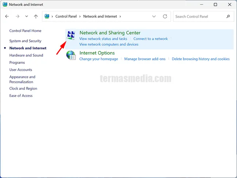237x178 pixels.
Task: Open recent locations dropdown arrow
Action: (x=27, y=16)
